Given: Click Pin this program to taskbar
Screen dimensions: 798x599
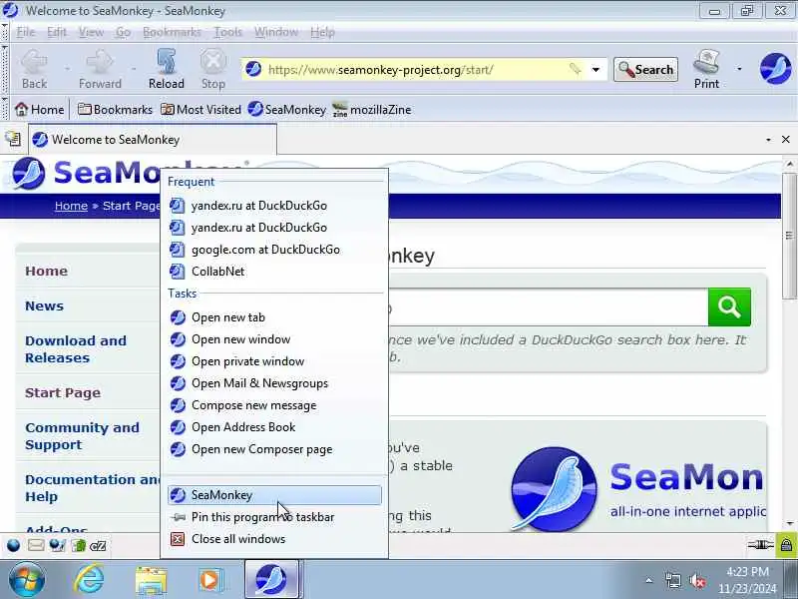Looking at the screenshot, I should (275, 516).
